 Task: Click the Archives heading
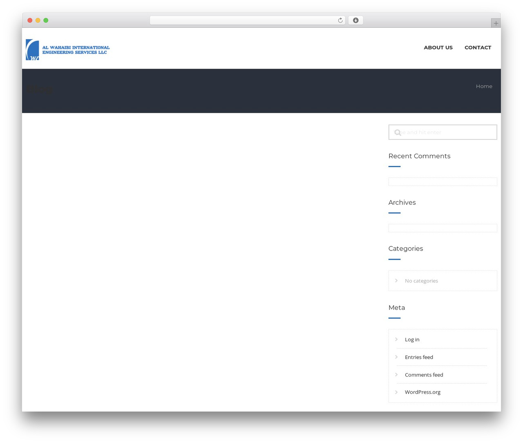402,203
